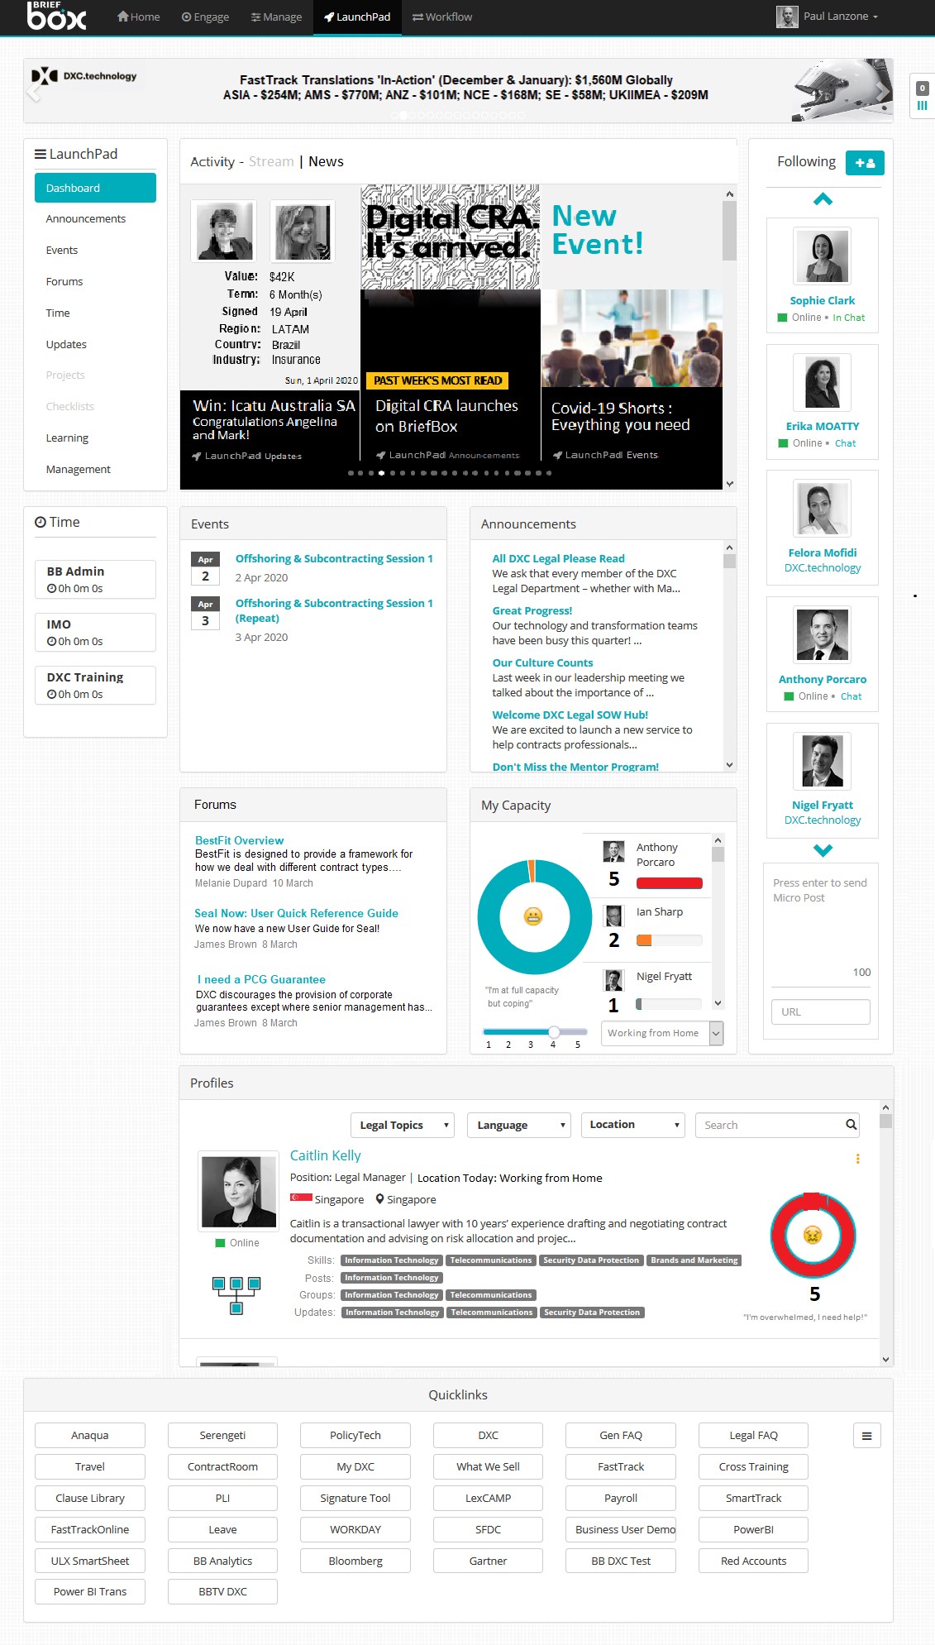Open chat with Erika MOATTY
The width and height of the screenshot is (935, 1645).
pos(845,443)
